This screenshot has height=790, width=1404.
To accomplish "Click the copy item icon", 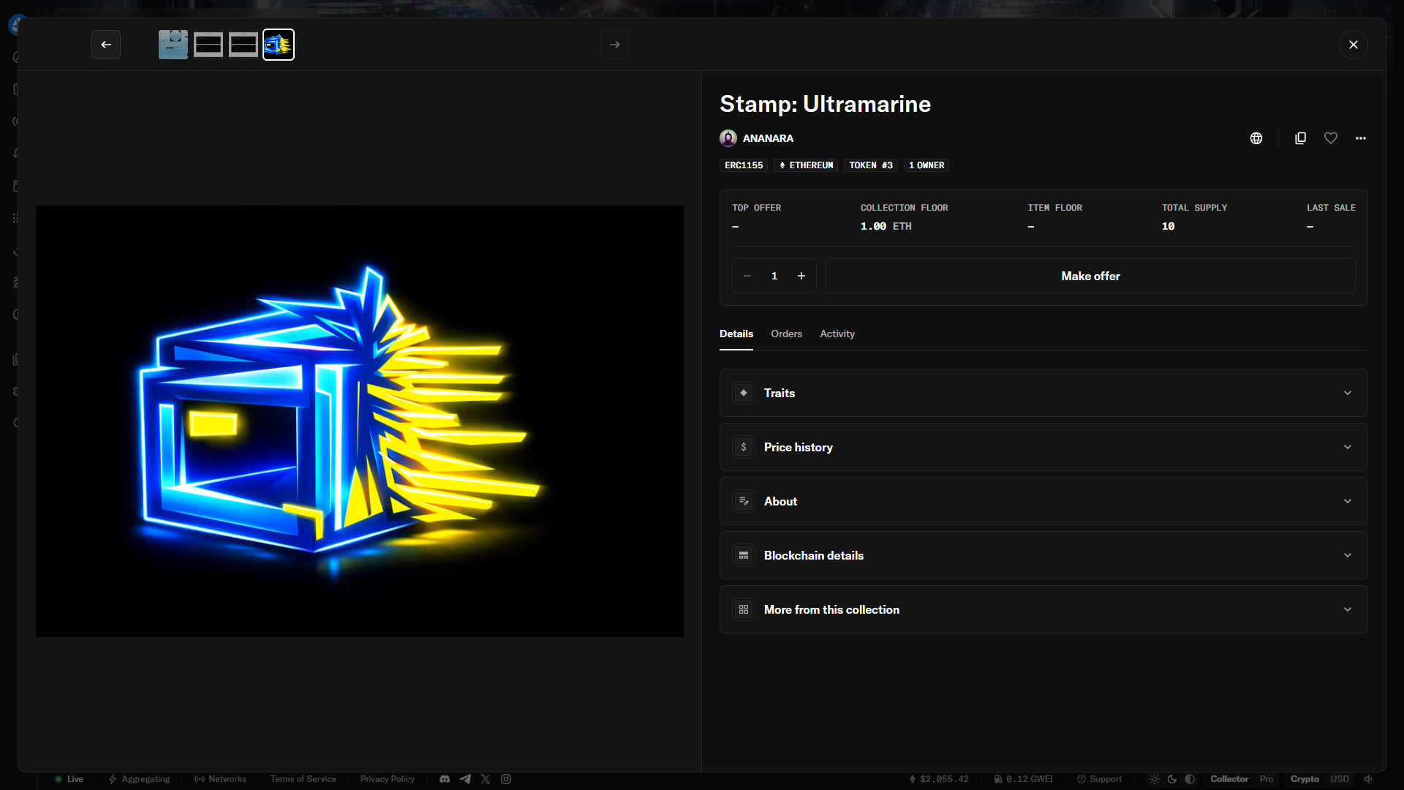I will 1300,138.
